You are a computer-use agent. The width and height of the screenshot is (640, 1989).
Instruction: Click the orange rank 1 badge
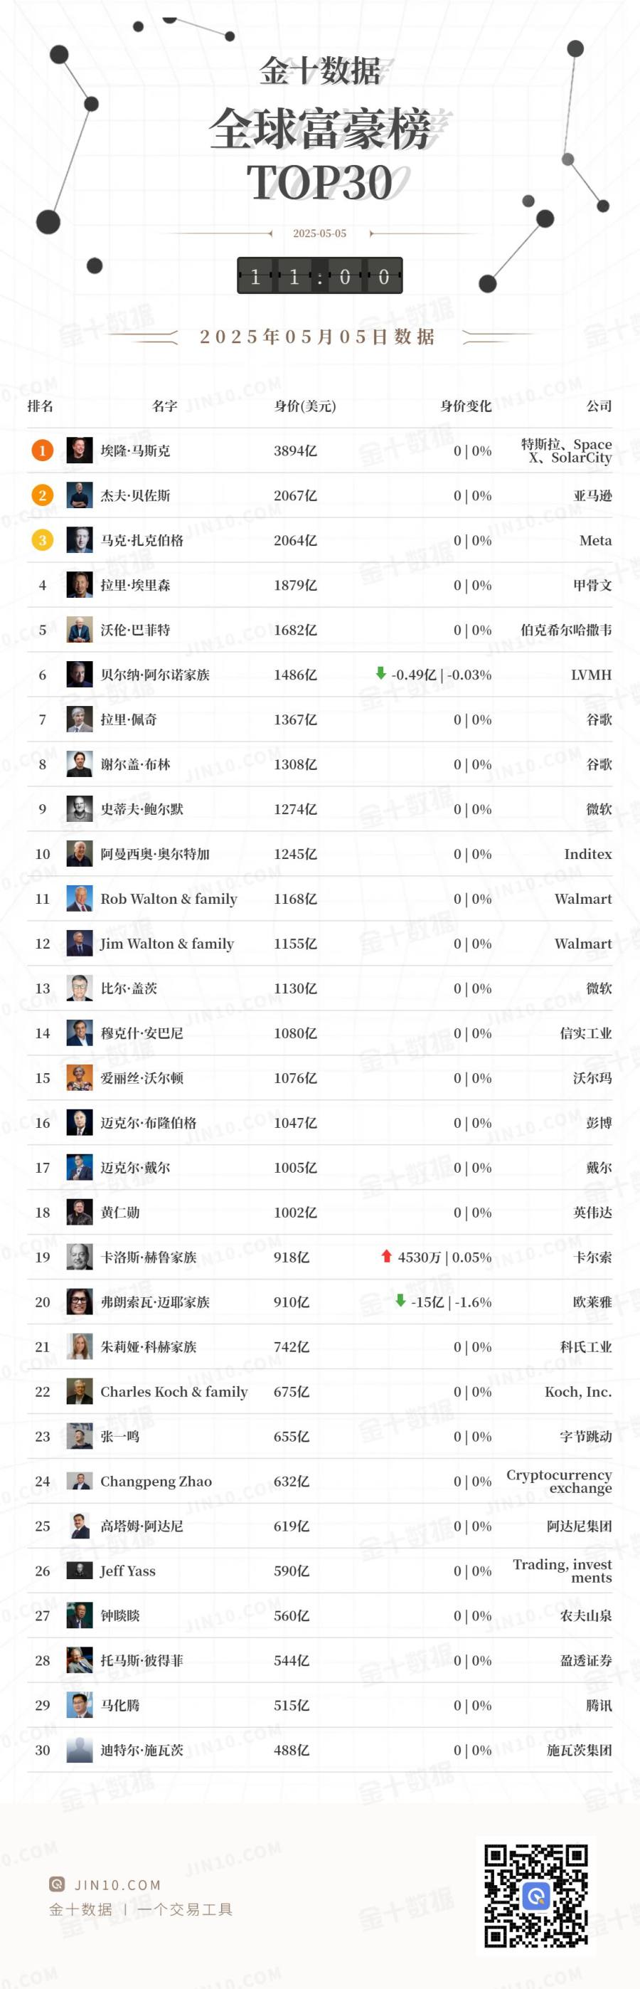43,450
